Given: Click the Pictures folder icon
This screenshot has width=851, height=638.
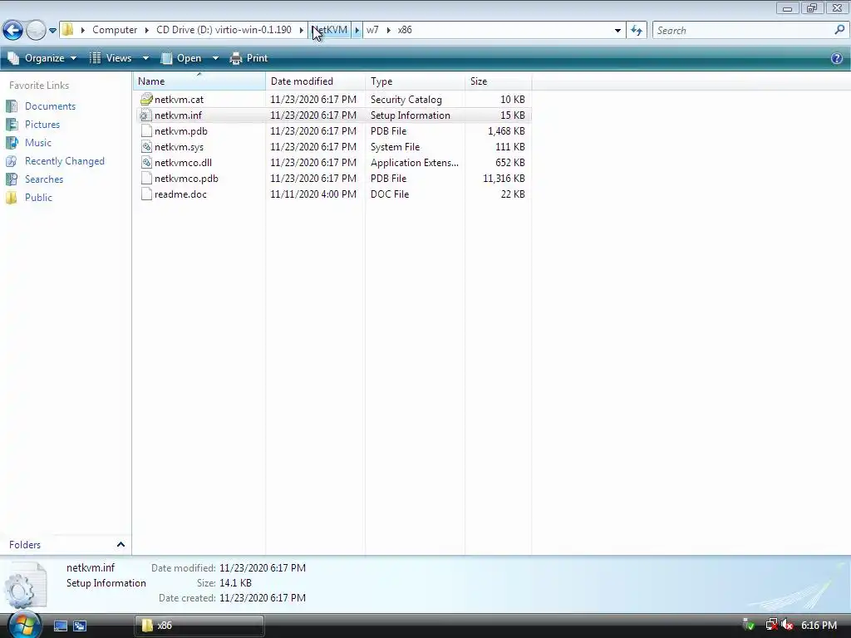Looking at the screenshot, I should 12,125.
